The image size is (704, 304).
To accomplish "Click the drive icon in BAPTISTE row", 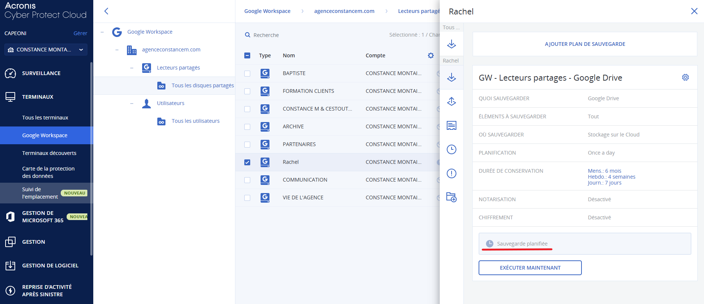I will 265,73.
